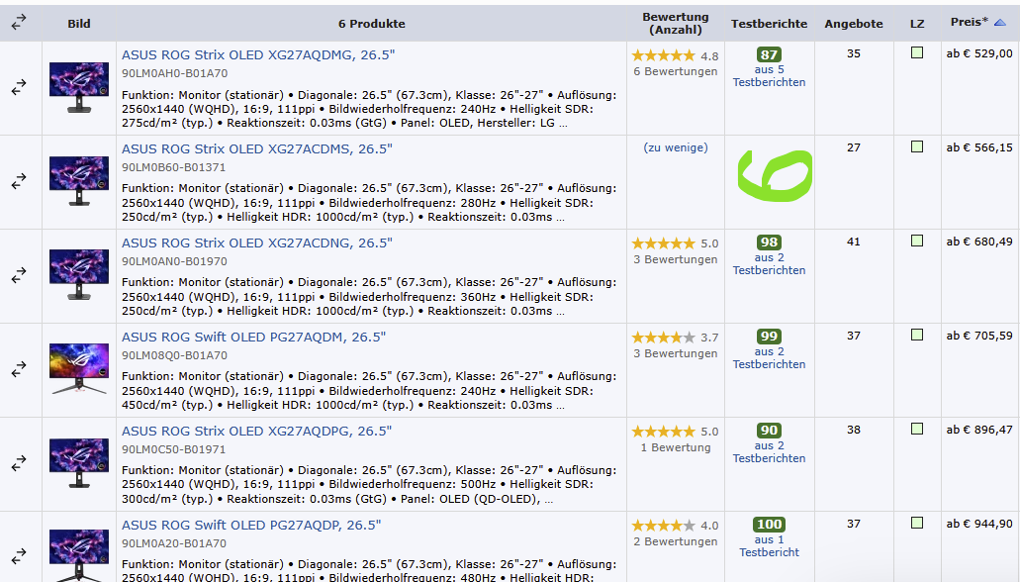Open the PG27AQDP monitor thumbnail
Viewport: 1020px width, 582px height.
[x=79, y=556]
